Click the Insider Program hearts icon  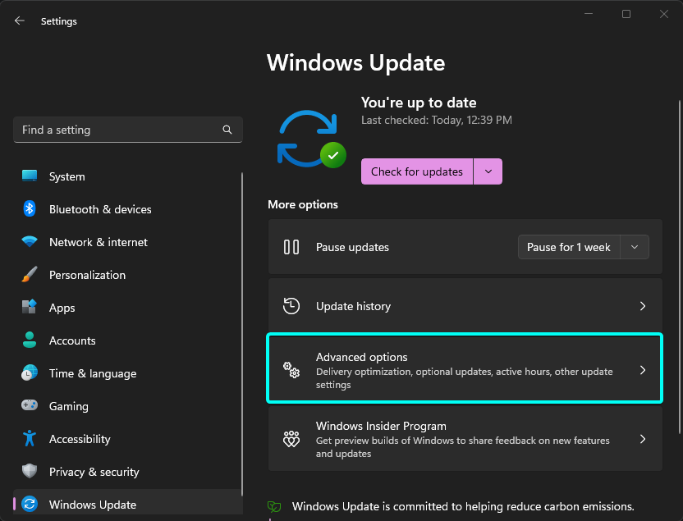click(291, 439)
